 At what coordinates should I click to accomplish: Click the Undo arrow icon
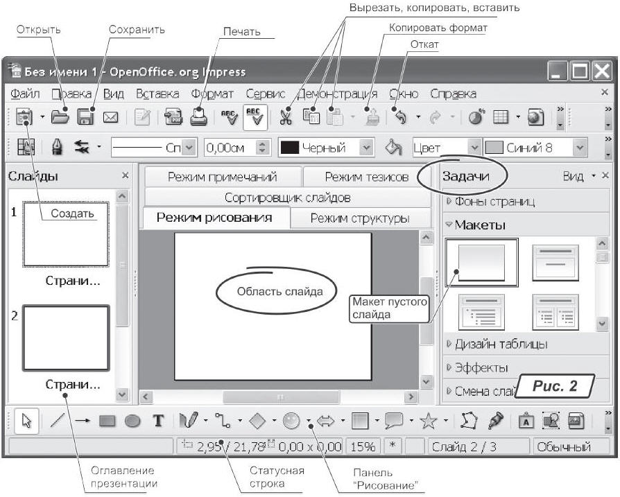pyautogui.click(x=399, y=117)
